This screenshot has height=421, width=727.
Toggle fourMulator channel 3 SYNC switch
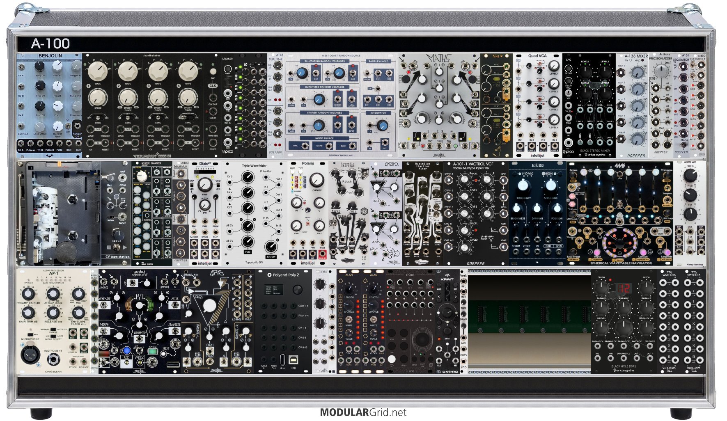pyautogui.click(x=158, y=118)
